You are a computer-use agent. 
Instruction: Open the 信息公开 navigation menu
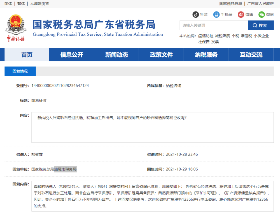72,55
